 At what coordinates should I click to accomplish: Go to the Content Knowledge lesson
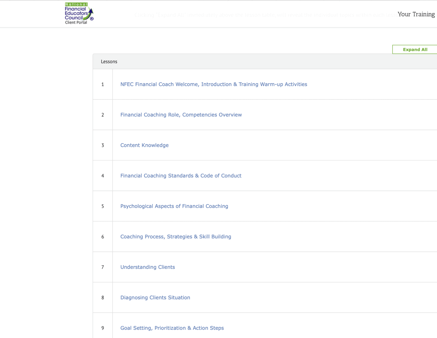click(x=144, y=145)
